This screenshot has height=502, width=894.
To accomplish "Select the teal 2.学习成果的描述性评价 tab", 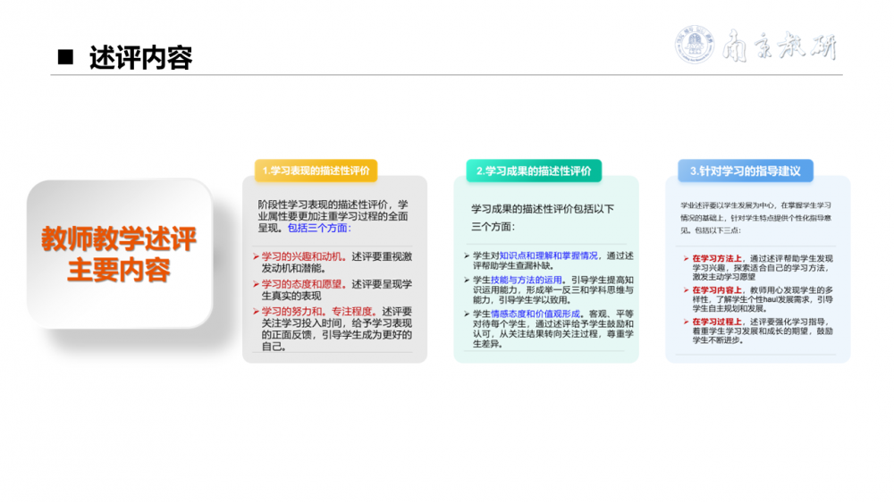I will tap(533, 171).
